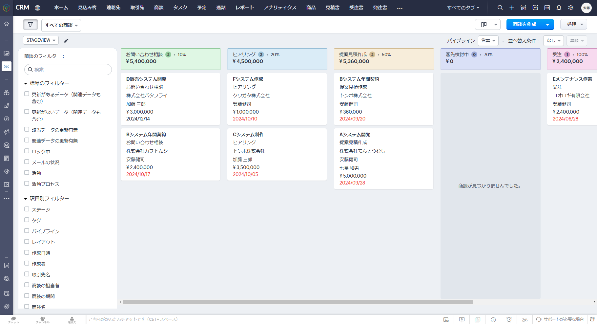Click the 商談を作成 button

coord(524,25)
